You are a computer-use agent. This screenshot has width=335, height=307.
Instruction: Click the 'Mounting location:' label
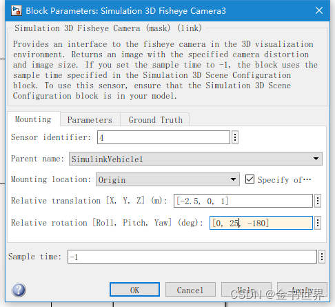pos(51,179)
